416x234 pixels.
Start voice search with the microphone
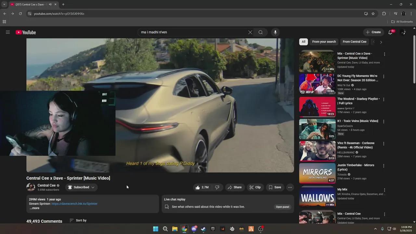click(x=275, y=32)
